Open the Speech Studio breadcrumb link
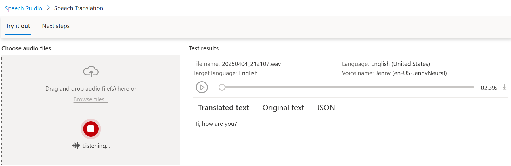The image size is (511, 166). coord(23,8)
